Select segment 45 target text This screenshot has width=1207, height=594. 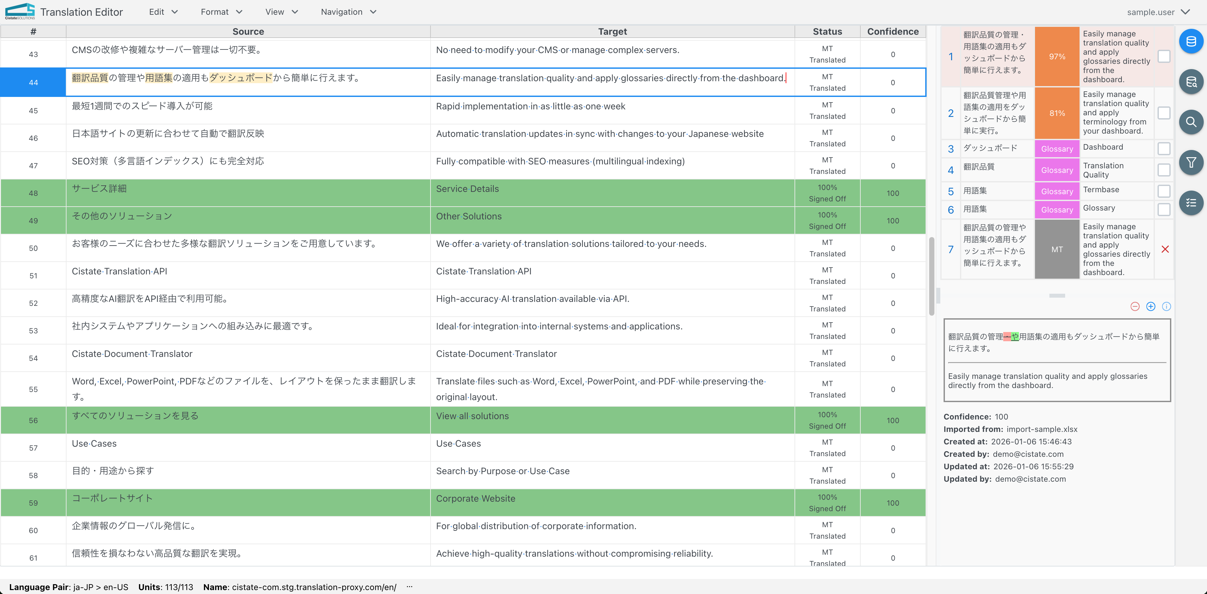tap(530, 106)
